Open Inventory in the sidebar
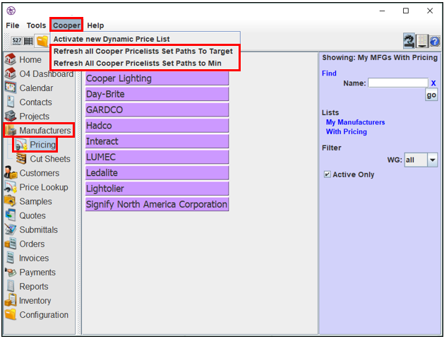The image size is (444, 339). [28, 300]
